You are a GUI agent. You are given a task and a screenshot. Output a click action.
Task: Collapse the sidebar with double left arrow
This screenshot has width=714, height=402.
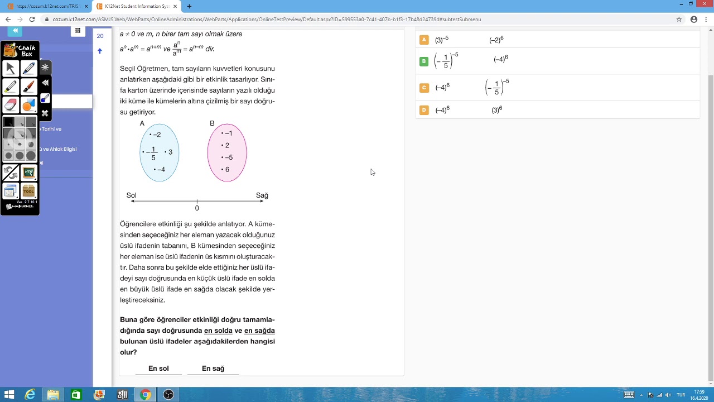(x=15, y=31)
